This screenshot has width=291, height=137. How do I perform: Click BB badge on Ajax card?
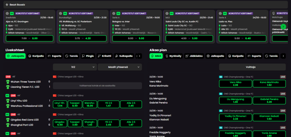coord(12,13)
